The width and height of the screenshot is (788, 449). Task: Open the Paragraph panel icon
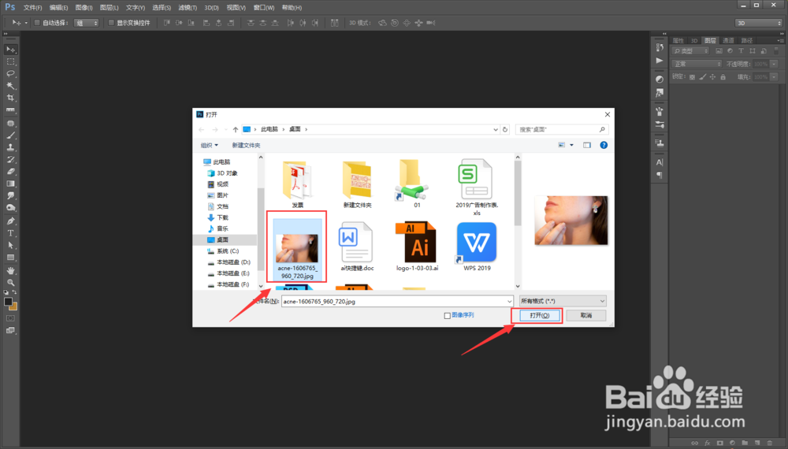pos(660,176)
